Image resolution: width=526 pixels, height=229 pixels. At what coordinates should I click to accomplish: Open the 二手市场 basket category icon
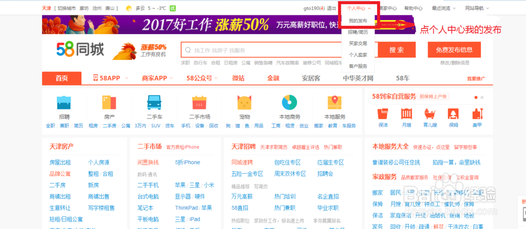[x=199, y=103]
